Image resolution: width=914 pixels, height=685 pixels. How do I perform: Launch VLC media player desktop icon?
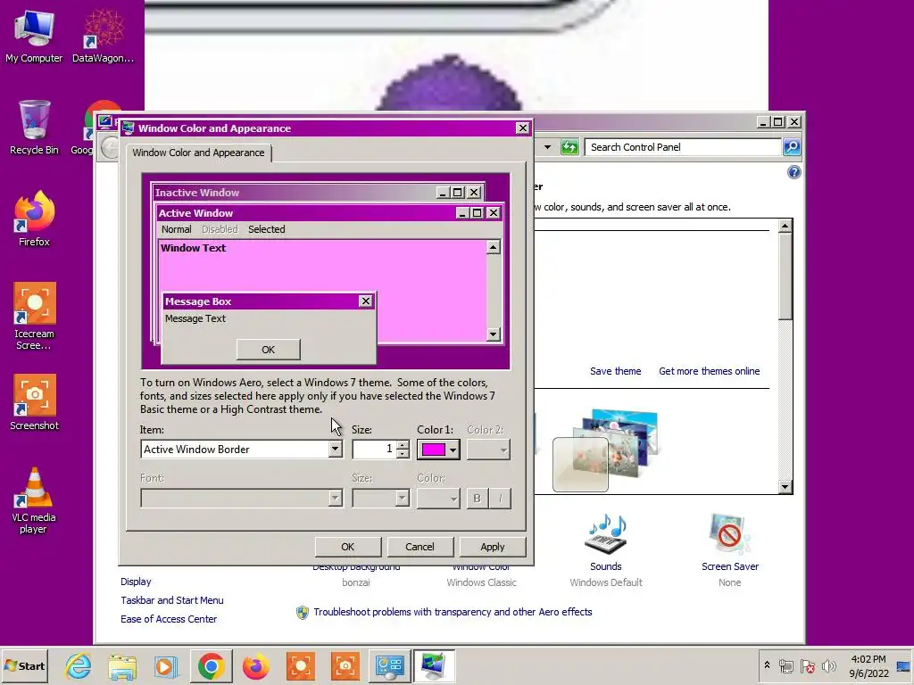[x=34, y=500]
